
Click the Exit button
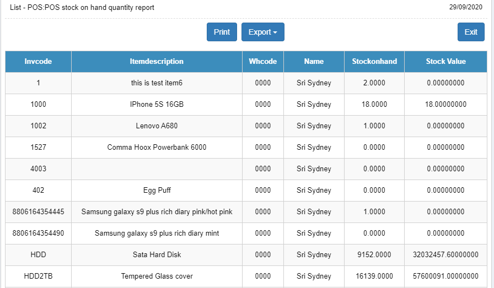(471, 32)
